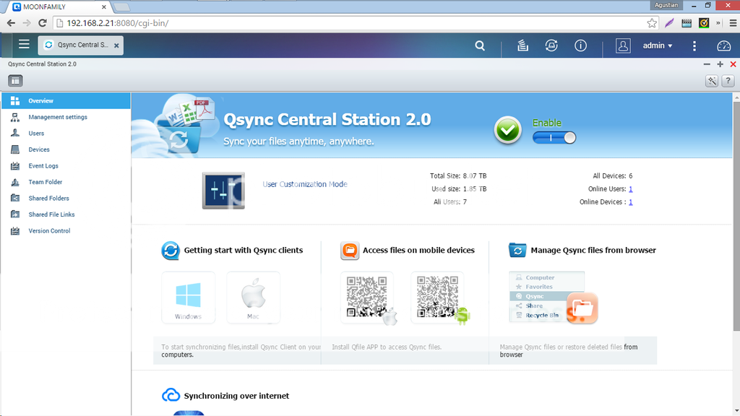
Task: Open the QTS main hamburger menu
Action: [x=24, y=45]
